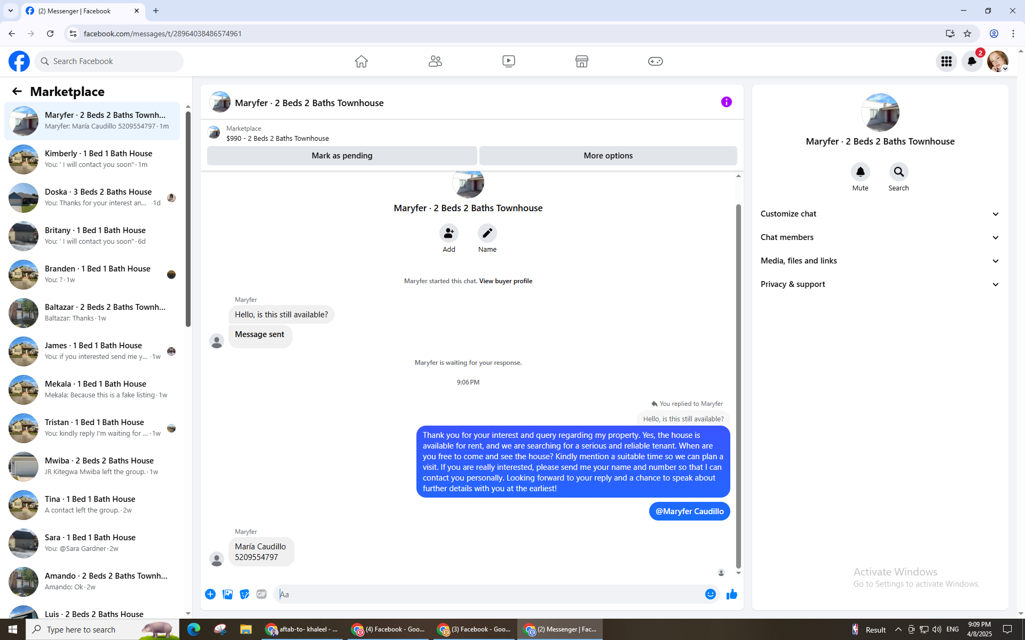Click the Mute bell icon
Screen dimensions: 1025x640
[x=860, y=172]
